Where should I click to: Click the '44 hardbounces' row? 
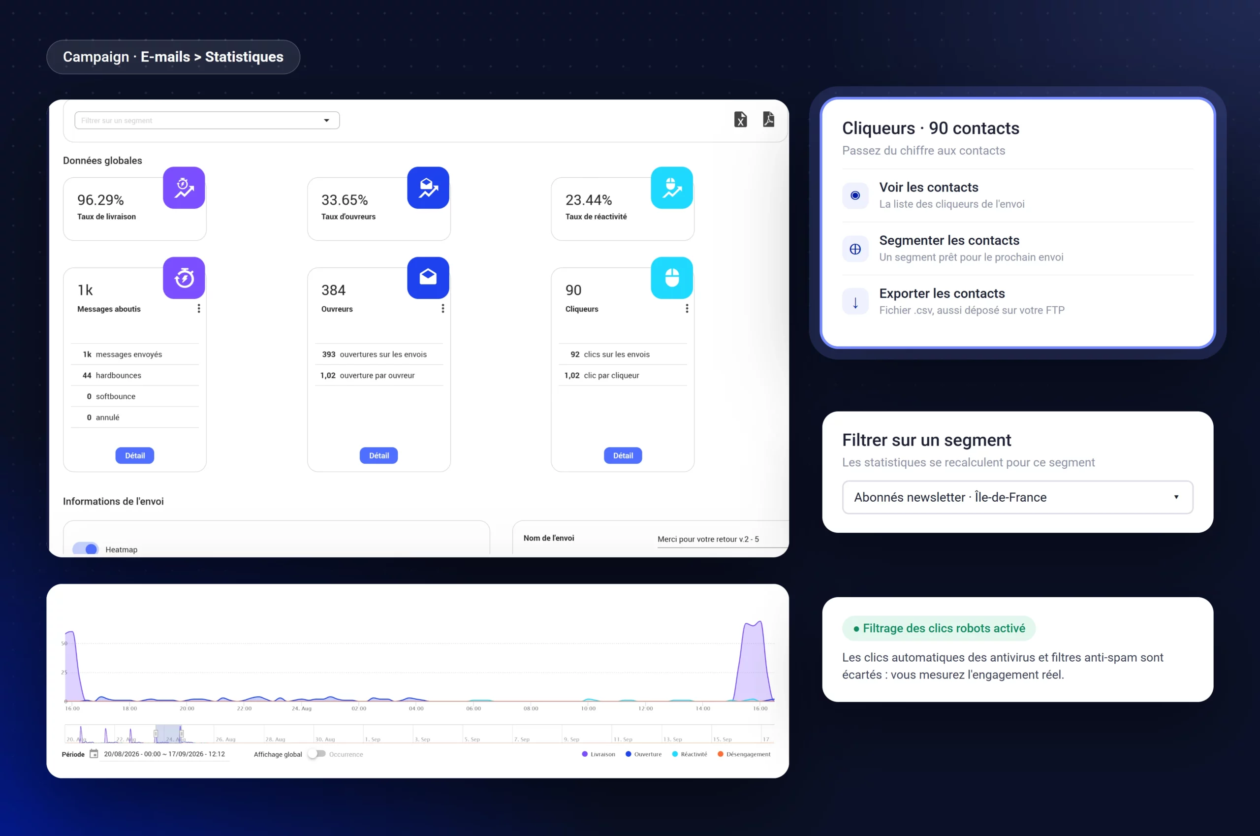click(135, 375)
